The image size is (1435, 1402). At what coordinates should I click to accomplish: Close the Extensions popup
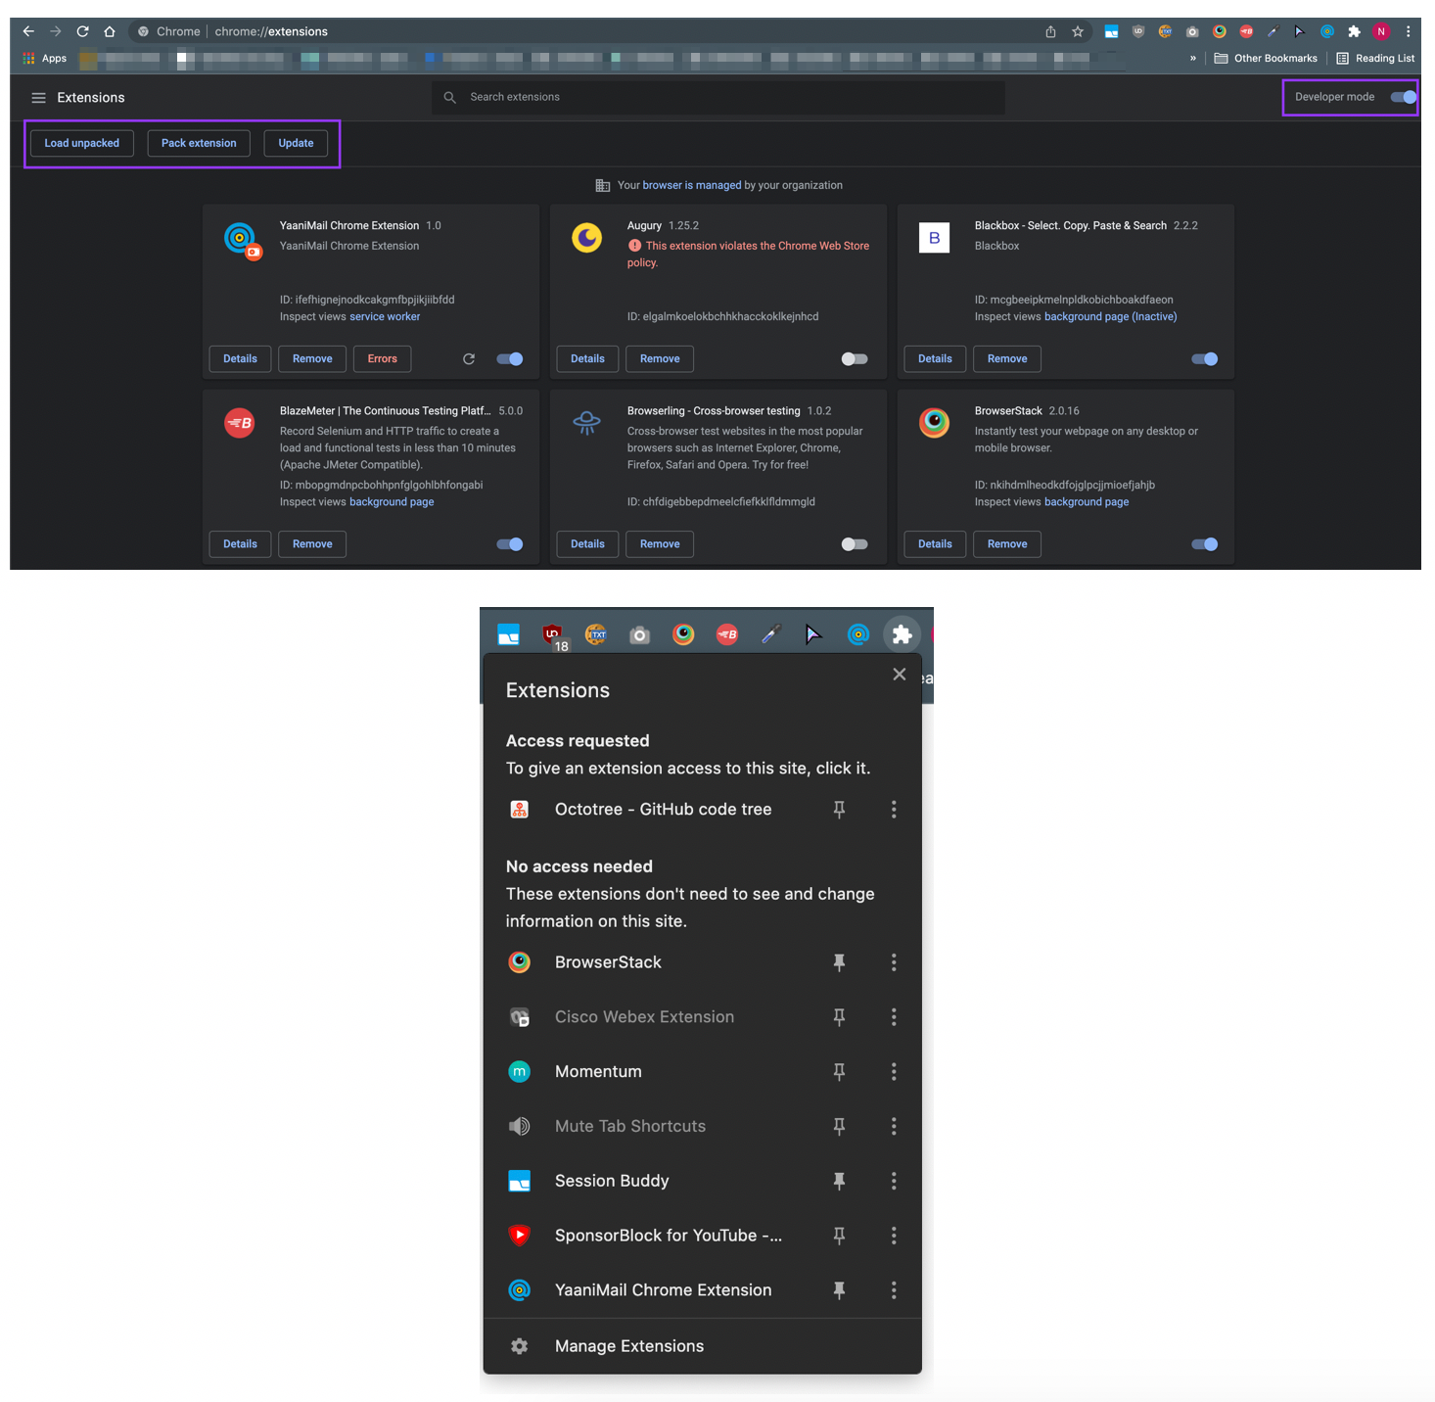point(900,675)
